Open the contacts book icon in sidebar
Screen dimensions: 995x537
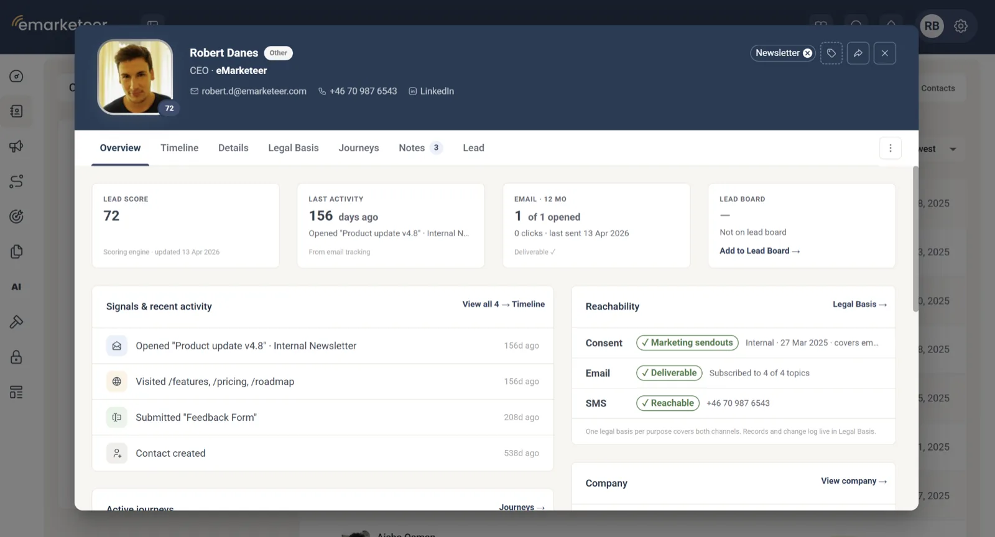[16, 111]
